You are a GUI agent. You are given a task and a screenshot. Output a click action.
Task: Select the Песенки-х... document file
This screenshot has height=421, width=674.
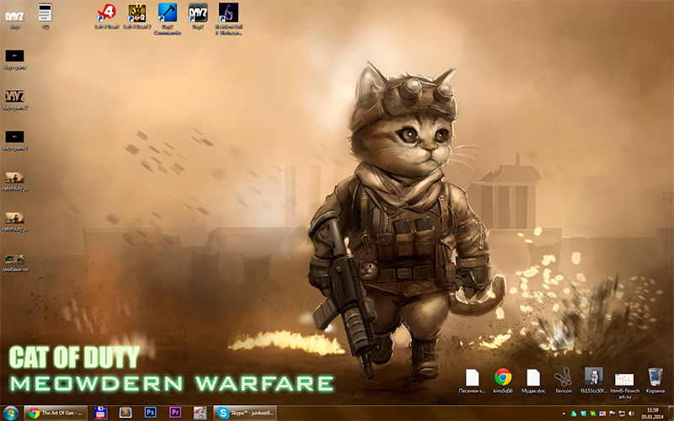click(x=472, y=381)
